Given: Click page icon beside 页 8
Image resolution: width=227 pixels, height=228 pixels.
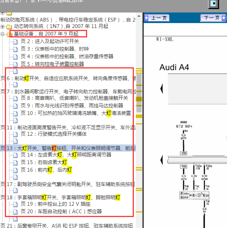Looking at the screenshot, I should pyautogui.click(x=15, y=99).
